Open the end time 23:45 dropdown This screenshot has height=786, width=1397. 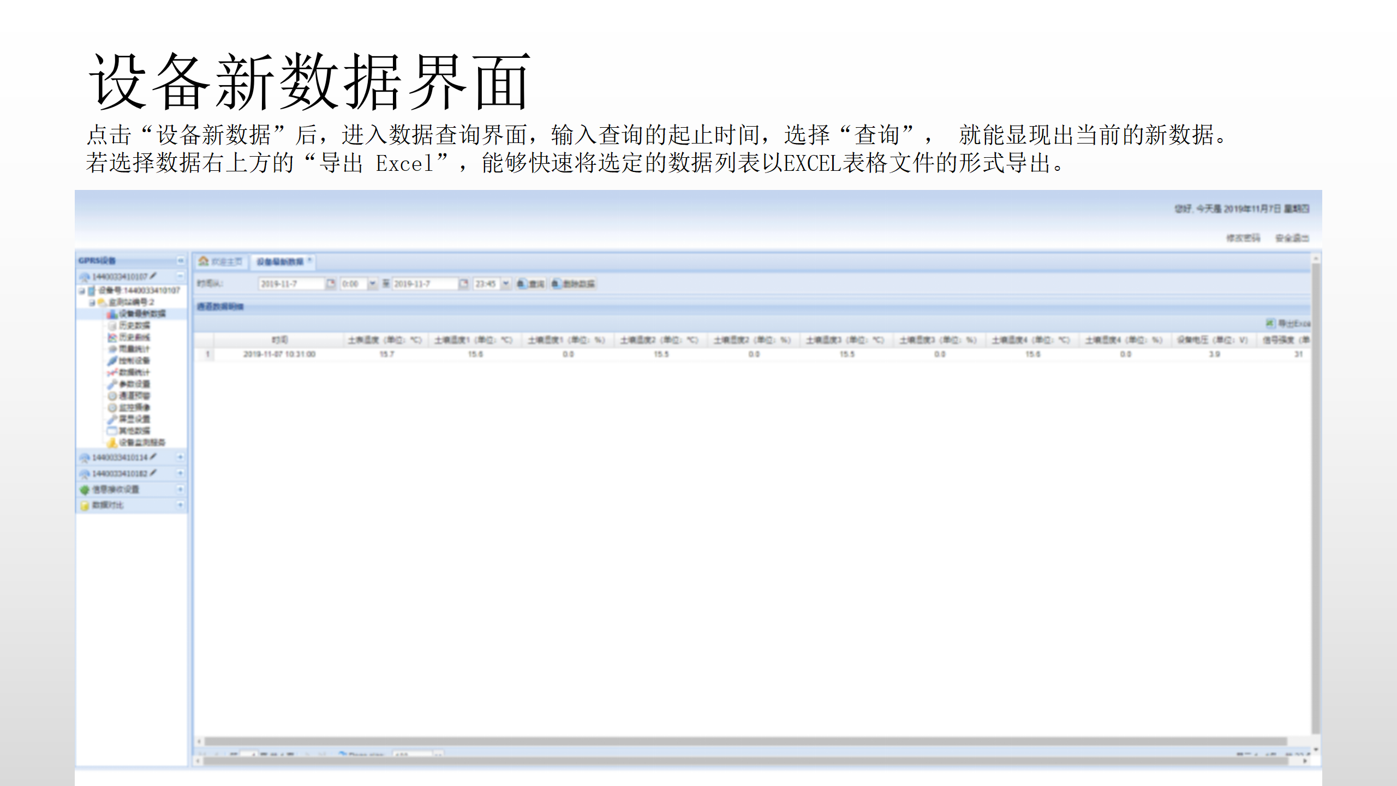506,283
